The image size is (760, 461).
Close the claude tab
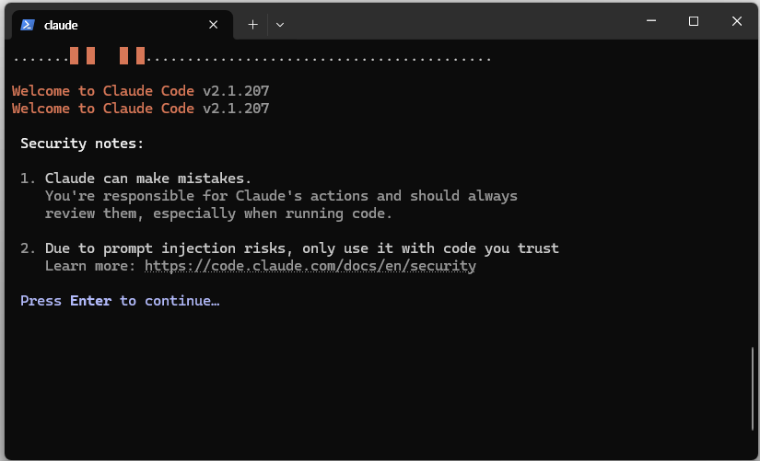[x=214, y=25]
